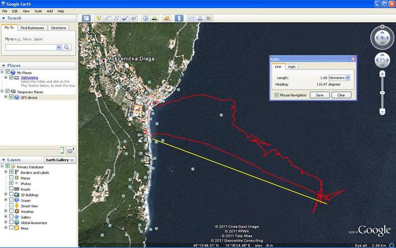
Task: Email the current view
Action: point(191,18)
